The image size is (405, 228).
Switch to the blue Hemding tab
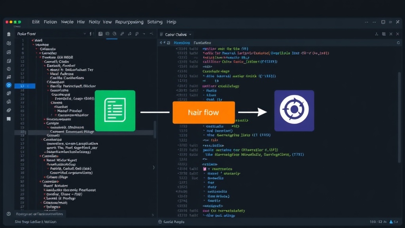coord(182,43)
